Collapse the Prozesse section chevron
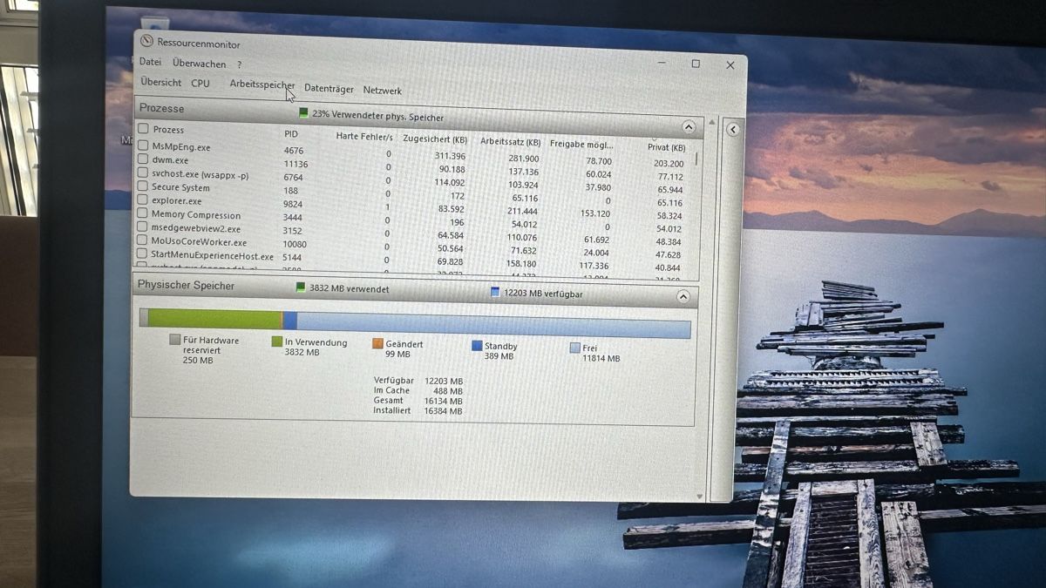 tap(689, 127)
